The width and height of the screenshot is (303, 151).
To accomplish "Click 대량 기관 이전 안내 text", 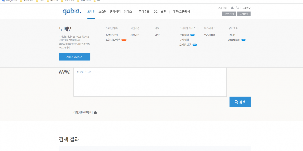I will coord(83,113).
